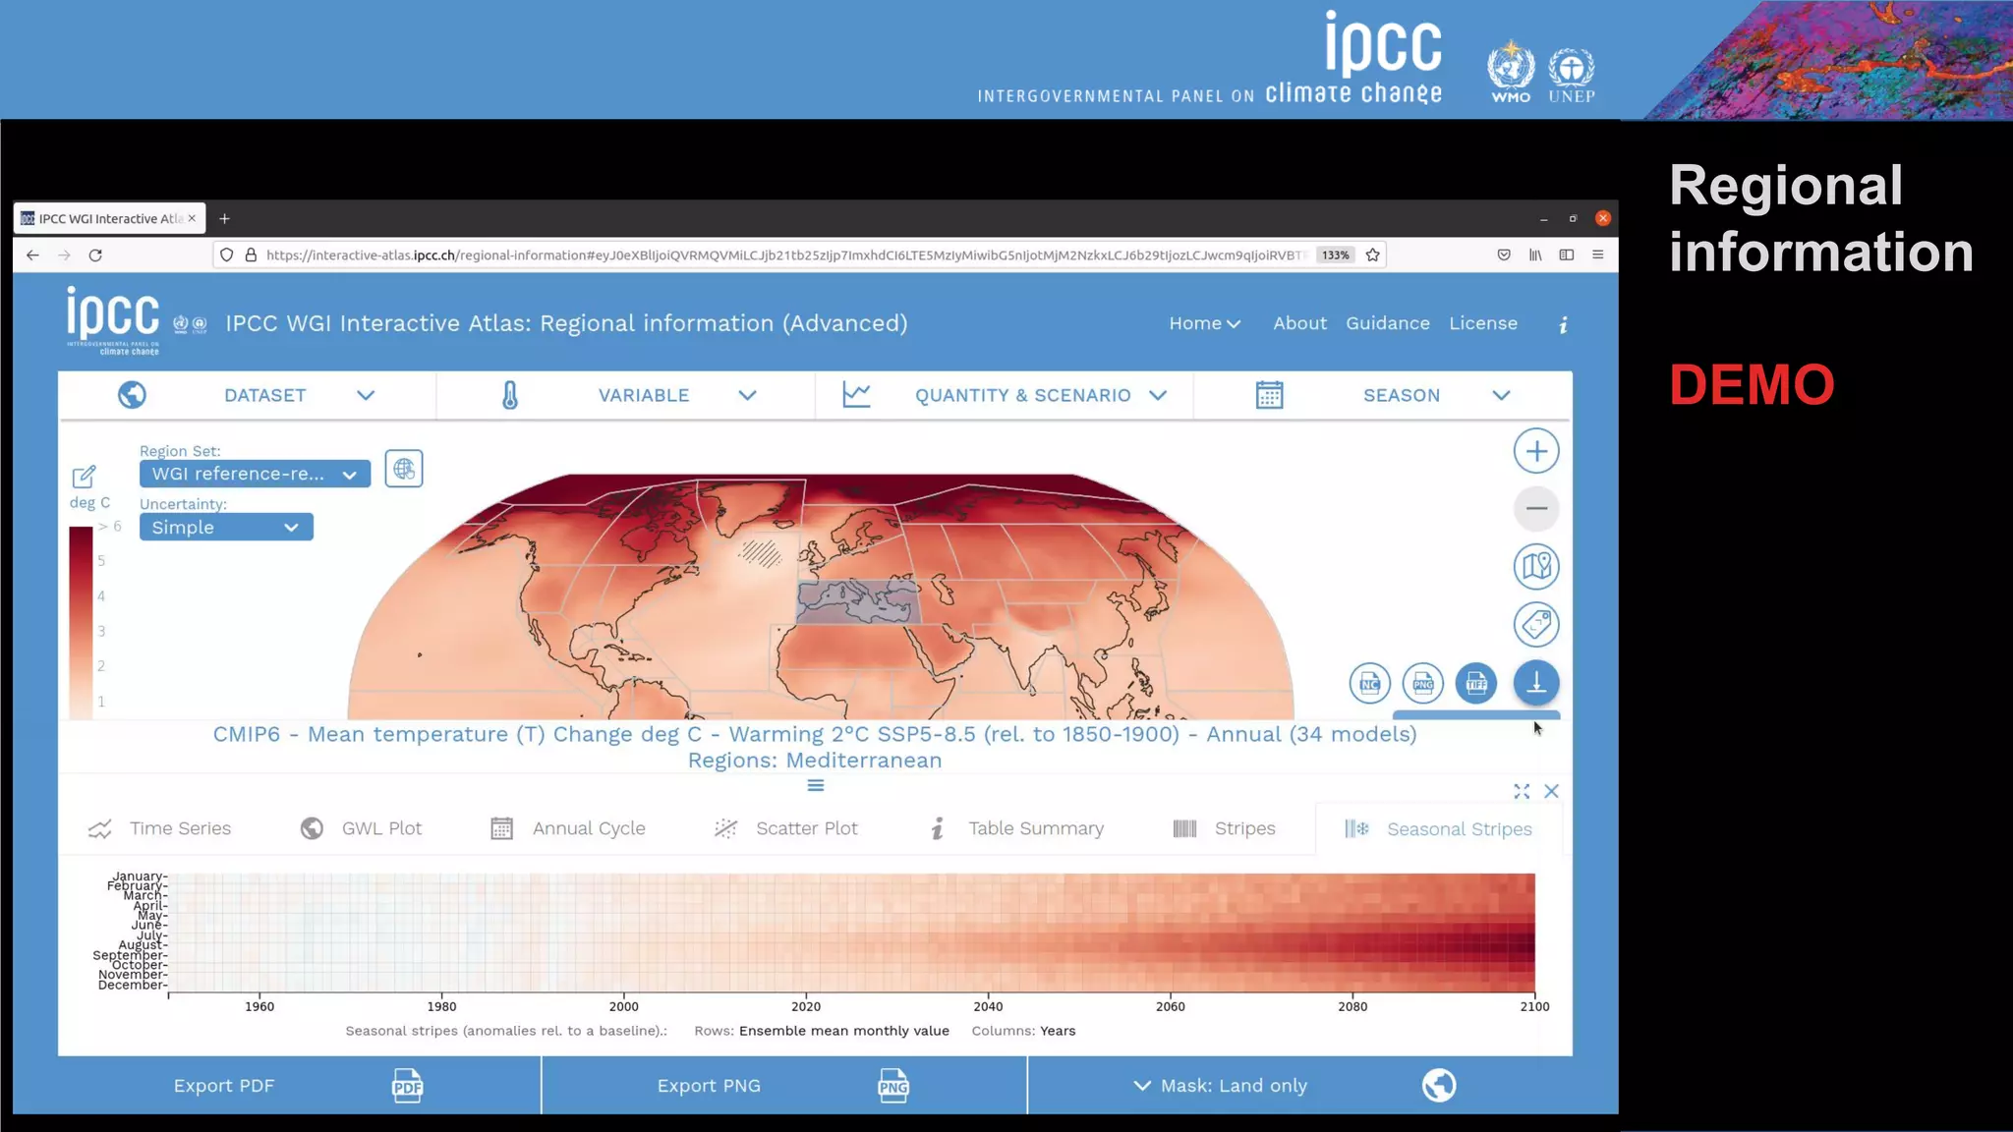Expand the VARIABLE dropdown
Screen dimensions: 2013x1132
coord(747,395)
